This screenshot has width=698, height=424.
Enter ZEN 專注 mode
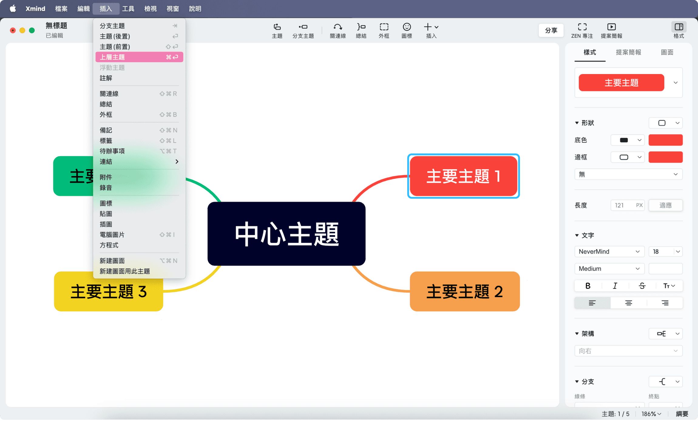click(582, 30)
